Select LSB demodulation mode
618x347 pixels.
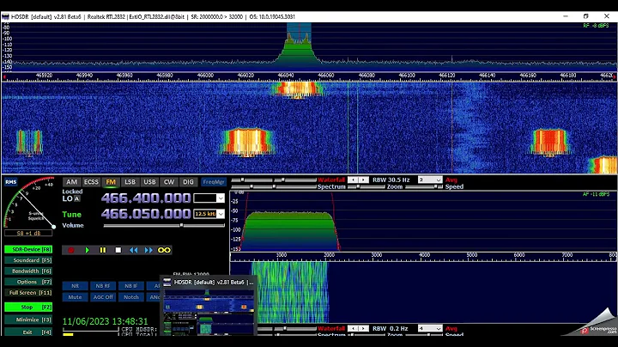130,182
